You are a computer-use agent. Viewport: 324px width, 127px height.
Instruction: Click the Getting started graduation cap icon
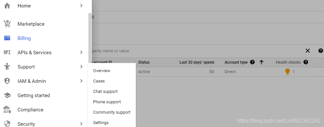pyautogui.click(x=7, y=95)
